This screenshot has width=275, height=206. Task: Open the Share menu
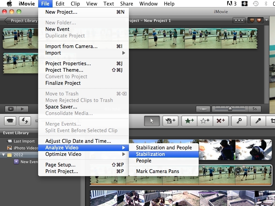(126, 4)
